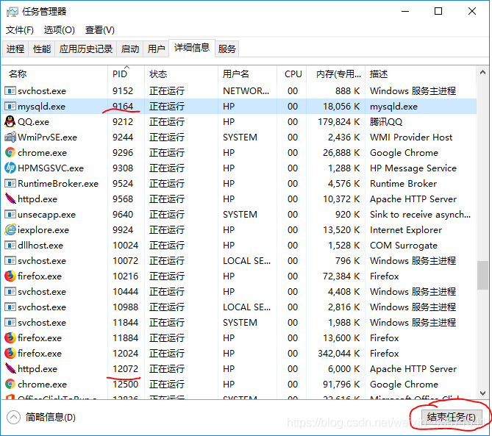Open the 选项(O) menu
The width and height of the screenshot is (492, 436).
tap(60, 30)
